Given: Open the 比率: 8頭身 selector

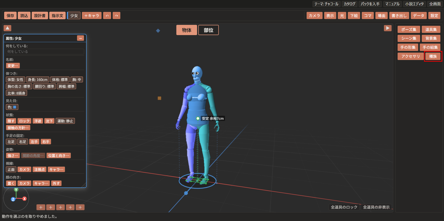Looking at the screenshot, I should pos(16,93).
